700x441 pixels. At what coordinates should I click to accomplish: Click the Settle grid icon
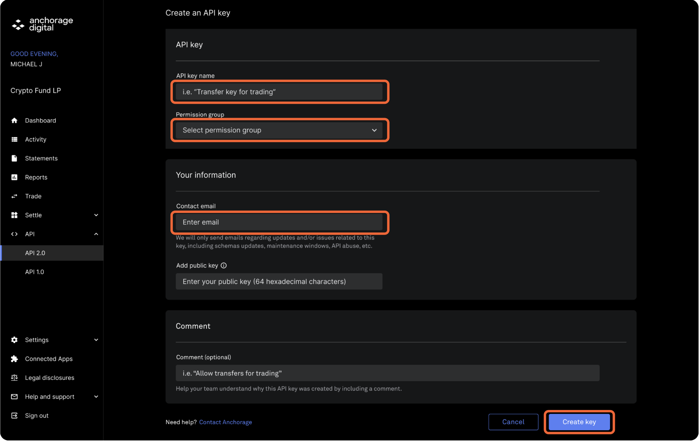(15, 215)
